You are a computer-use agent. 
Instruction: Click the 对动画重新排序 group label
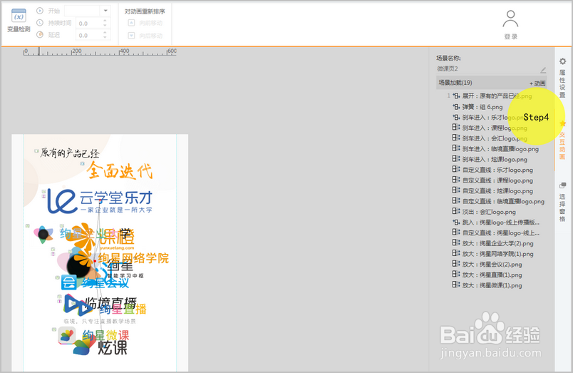click(x=145, y=11)
